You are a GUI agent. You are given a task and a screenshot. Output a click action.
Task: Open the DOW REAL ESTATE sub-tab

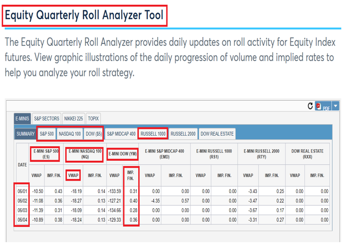pyautogui.click(x=217, y=134)
